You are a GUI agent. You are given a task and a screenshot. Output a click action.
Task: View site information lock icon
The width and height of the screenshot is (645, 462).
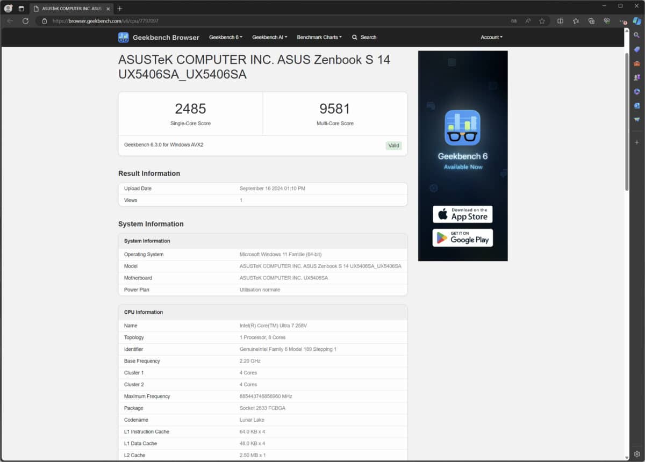[45, 21]
